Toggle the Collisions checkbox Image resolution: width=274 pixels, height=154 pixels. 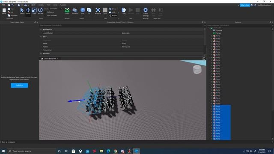pyautogui.click(x=45, y=12)
